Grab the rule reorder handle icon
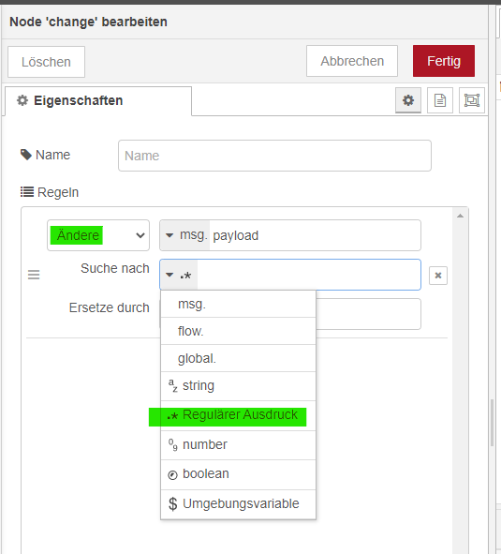Image resolution: width=501 pixels, height=554 pixels. 34,275
